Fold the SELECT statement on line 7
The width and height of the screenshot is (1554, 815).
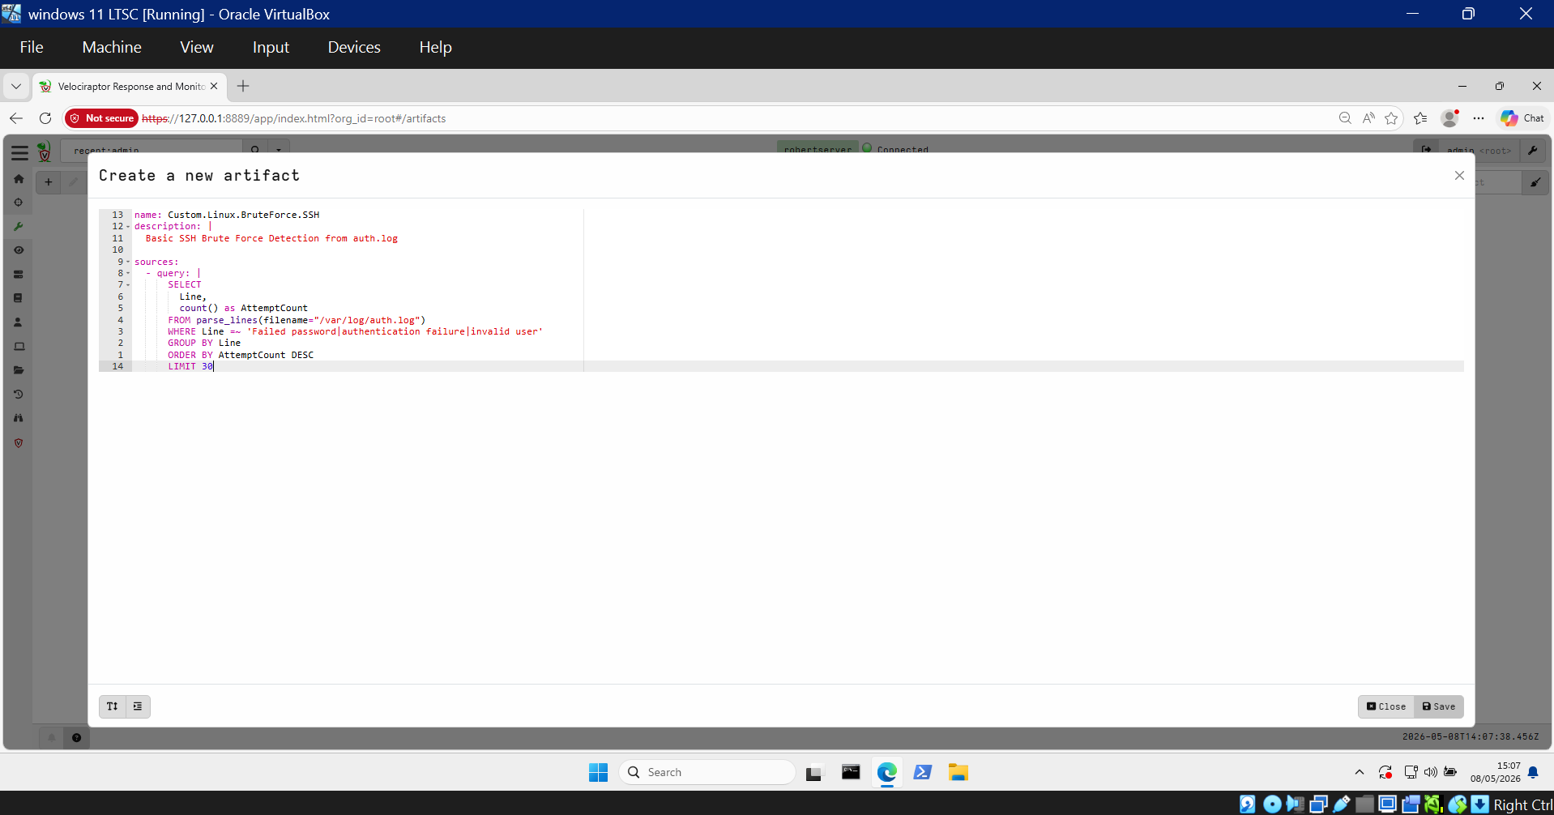click(x=128, y=285)
